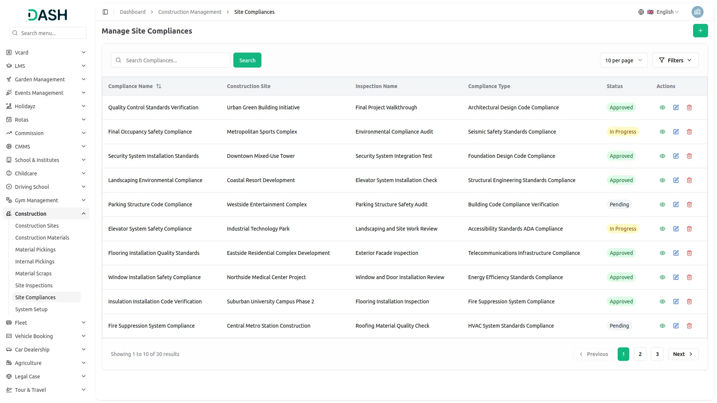Delete the Final Occupancy Safety Compliance row
The image size is (717, 403).
[x=689, y=132]
